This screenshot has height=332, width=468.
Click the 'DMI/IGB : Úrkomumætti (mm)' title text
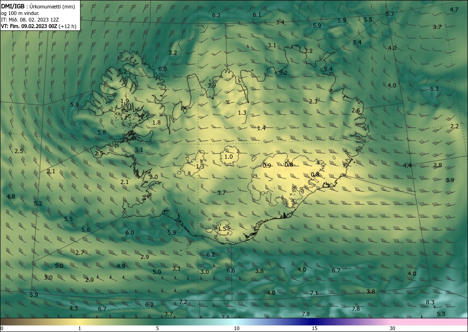(38, 6)
